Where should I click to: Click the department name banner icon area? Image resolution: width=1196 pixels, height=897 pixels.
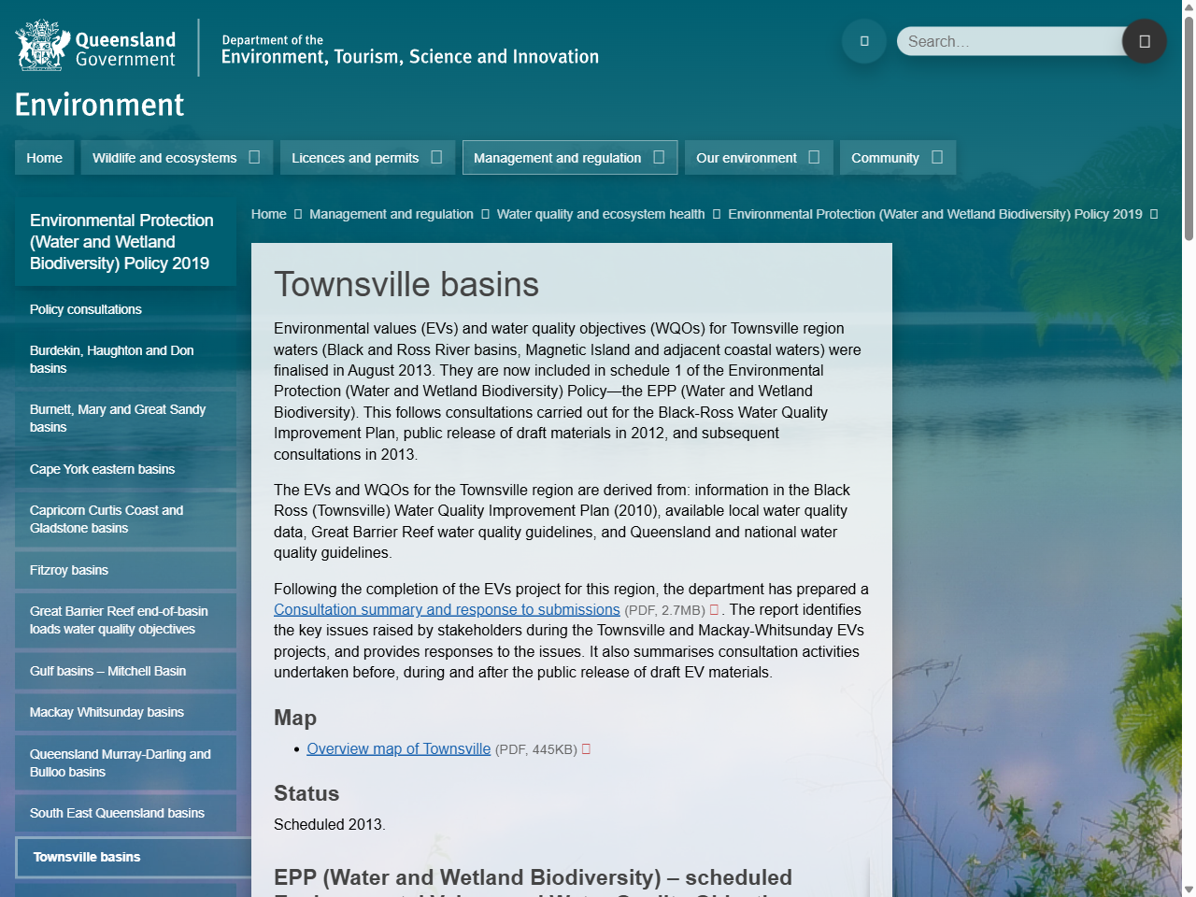(409, 49)
